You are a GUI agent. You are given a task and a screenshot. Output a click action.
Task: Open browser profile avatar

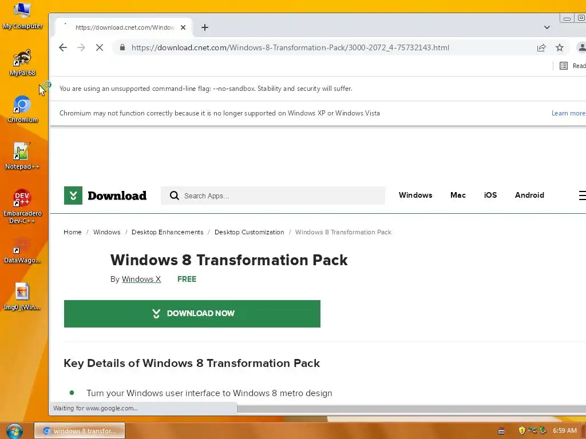click(x=581, y=47)
